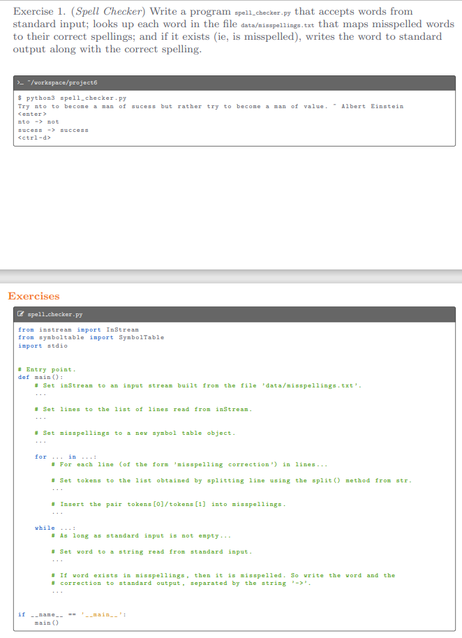Image resolution: width=462 pixels, height=638 pixels.
Task: Click the terminal prompt icon beside ~/workspace/project6
Action: (x=20, y=82)
